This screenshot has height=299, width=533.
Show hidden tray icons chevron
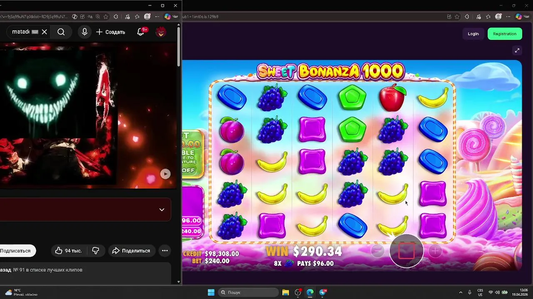461,292
